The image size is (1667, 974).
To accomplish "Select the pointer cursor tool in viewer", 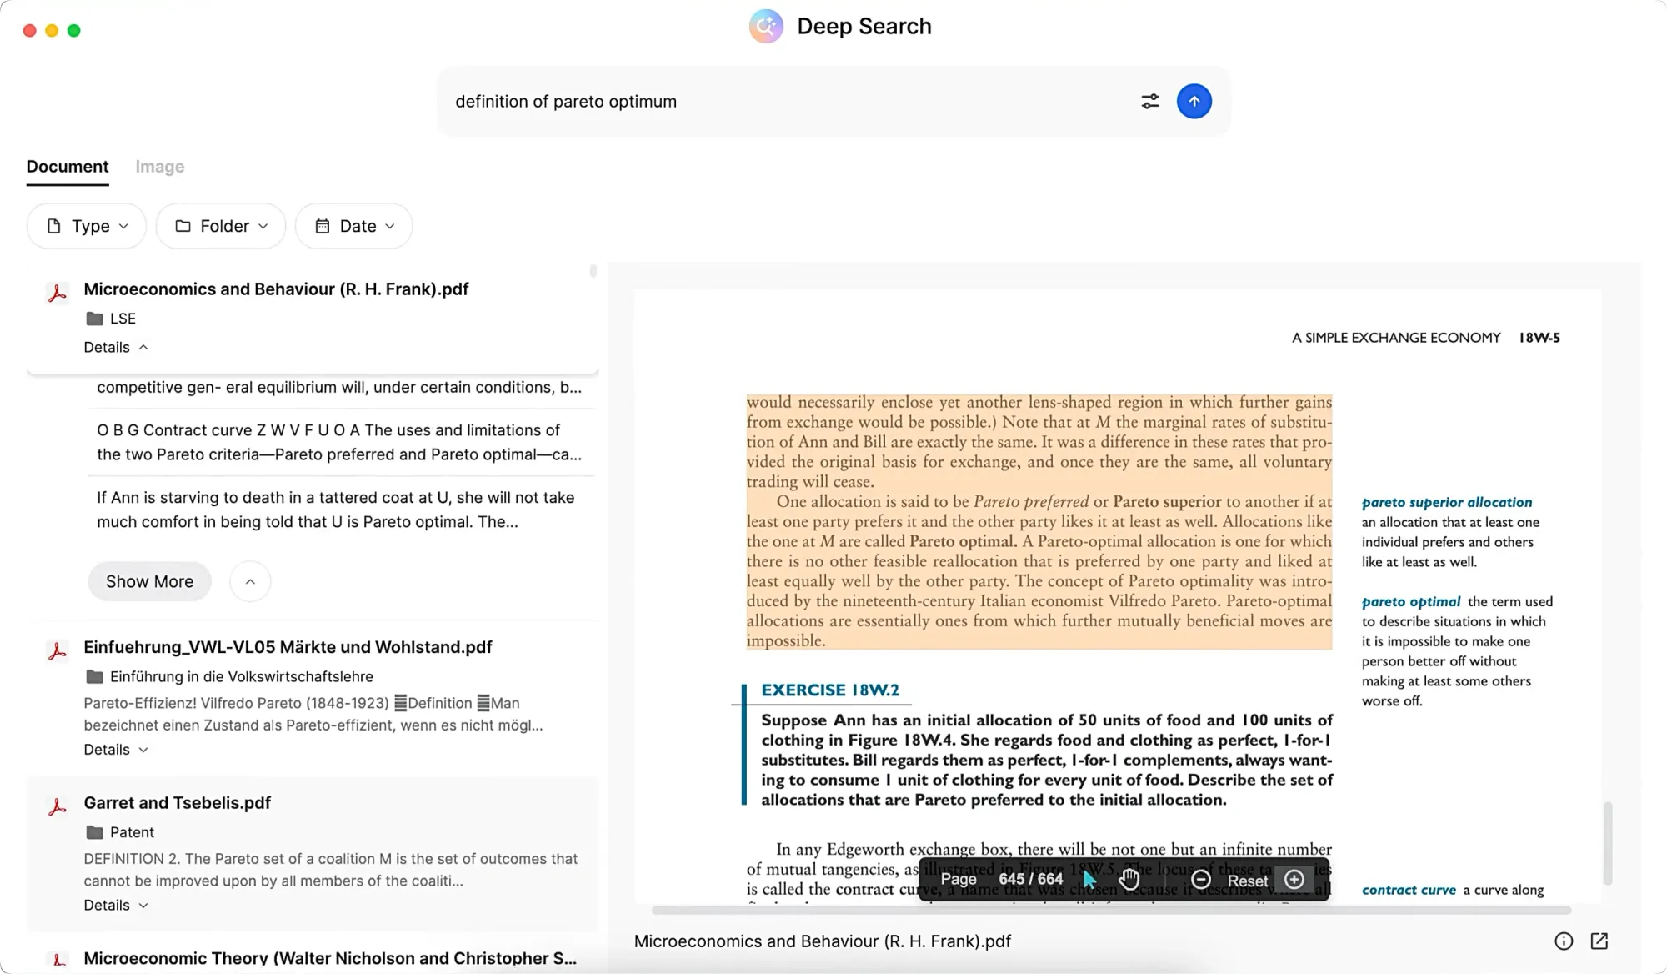I will click(x=1089, y=880).
